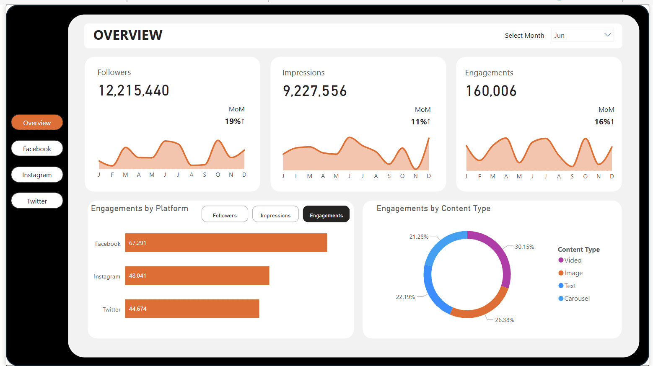This screenshot has height=366, width=653.
Task: Select the Twitter bar showing 44,674
Action: pos(192,309)
